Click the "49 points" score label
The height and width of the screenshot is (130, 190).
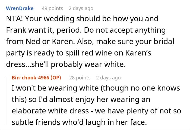pos(52,8)
